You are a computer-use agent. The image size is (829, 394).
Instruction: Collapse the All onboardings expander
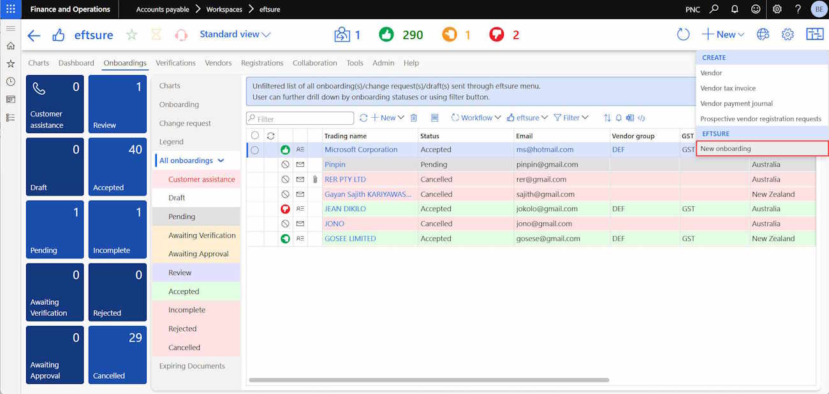pos(221,161)
